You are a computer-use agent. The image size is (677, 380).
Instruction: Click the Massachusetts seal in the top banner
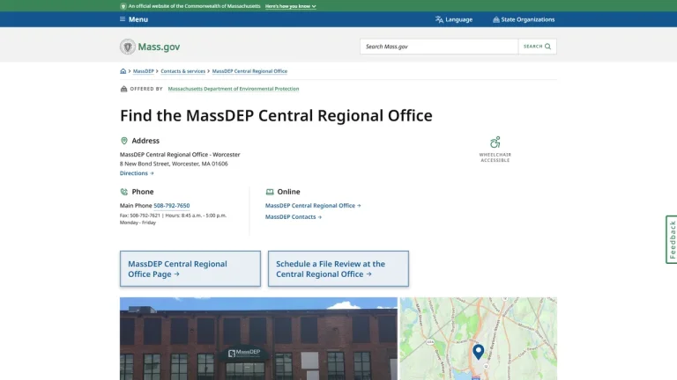123,6
